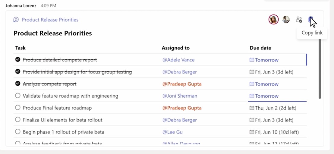This screenshot has height=154, width=334.
Task: Click the Copy link icon
Action: pos(310,20)
